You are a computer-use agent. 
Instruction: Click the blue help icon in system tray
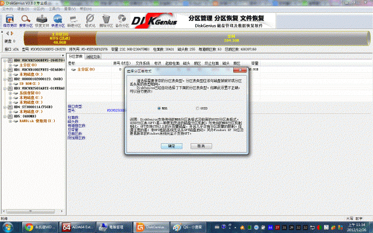coord(224,227)
